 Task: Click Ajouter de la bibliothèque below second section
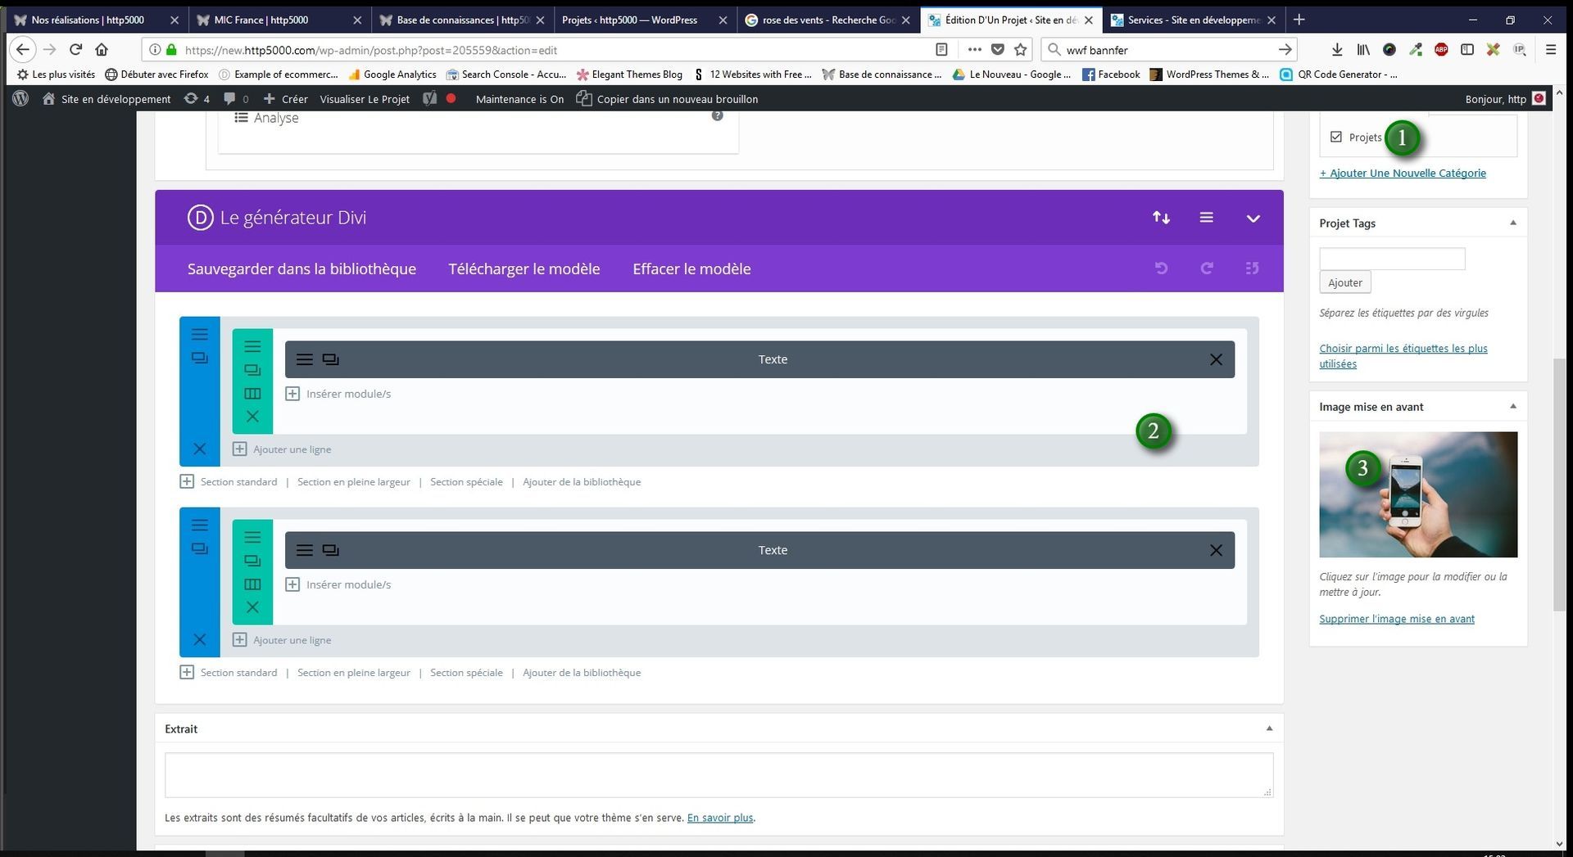point(582,673)
